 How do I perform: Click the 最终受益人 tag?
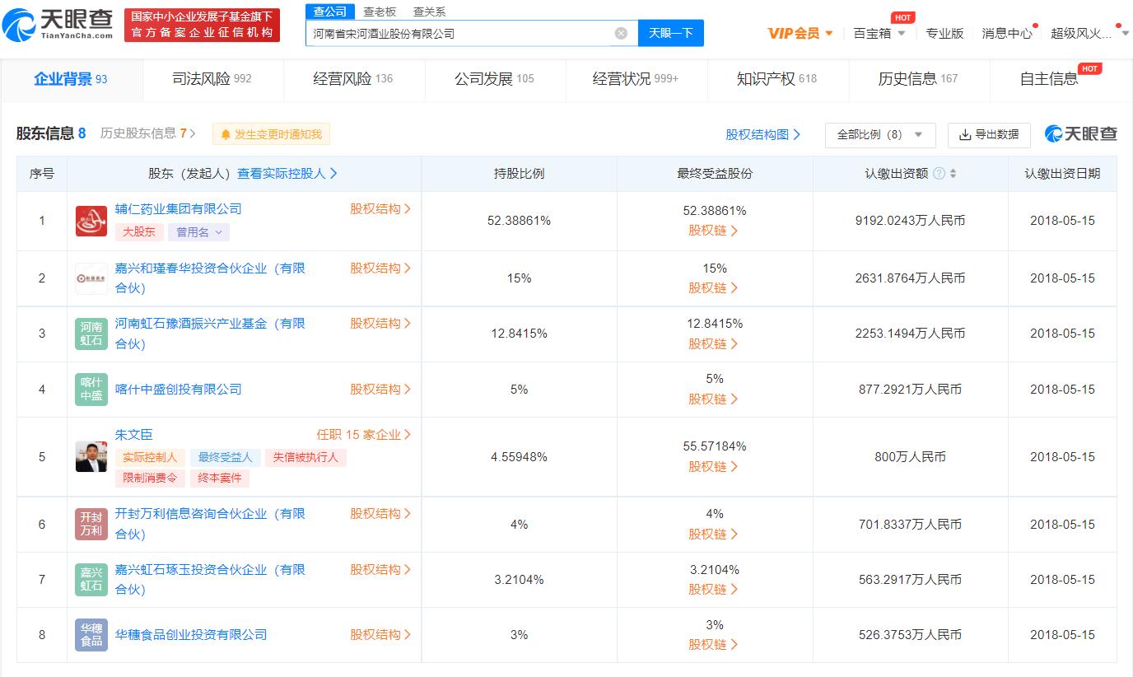[x=226, y=458]
